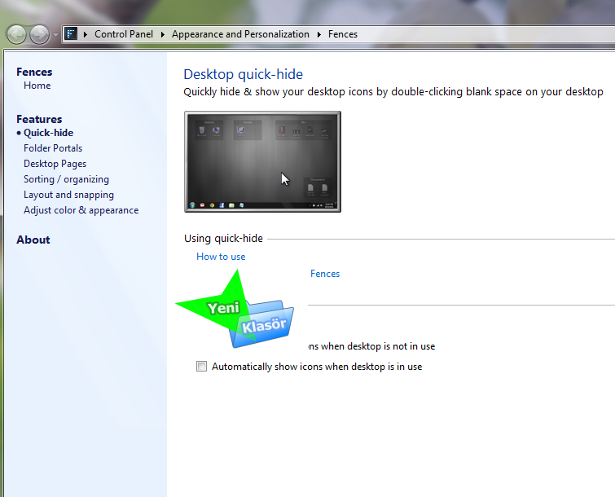The height and width of the screenshot is (497, 615).
Task: Open the recent pages dropdown arrow
Action: click(x=55, y=35)
